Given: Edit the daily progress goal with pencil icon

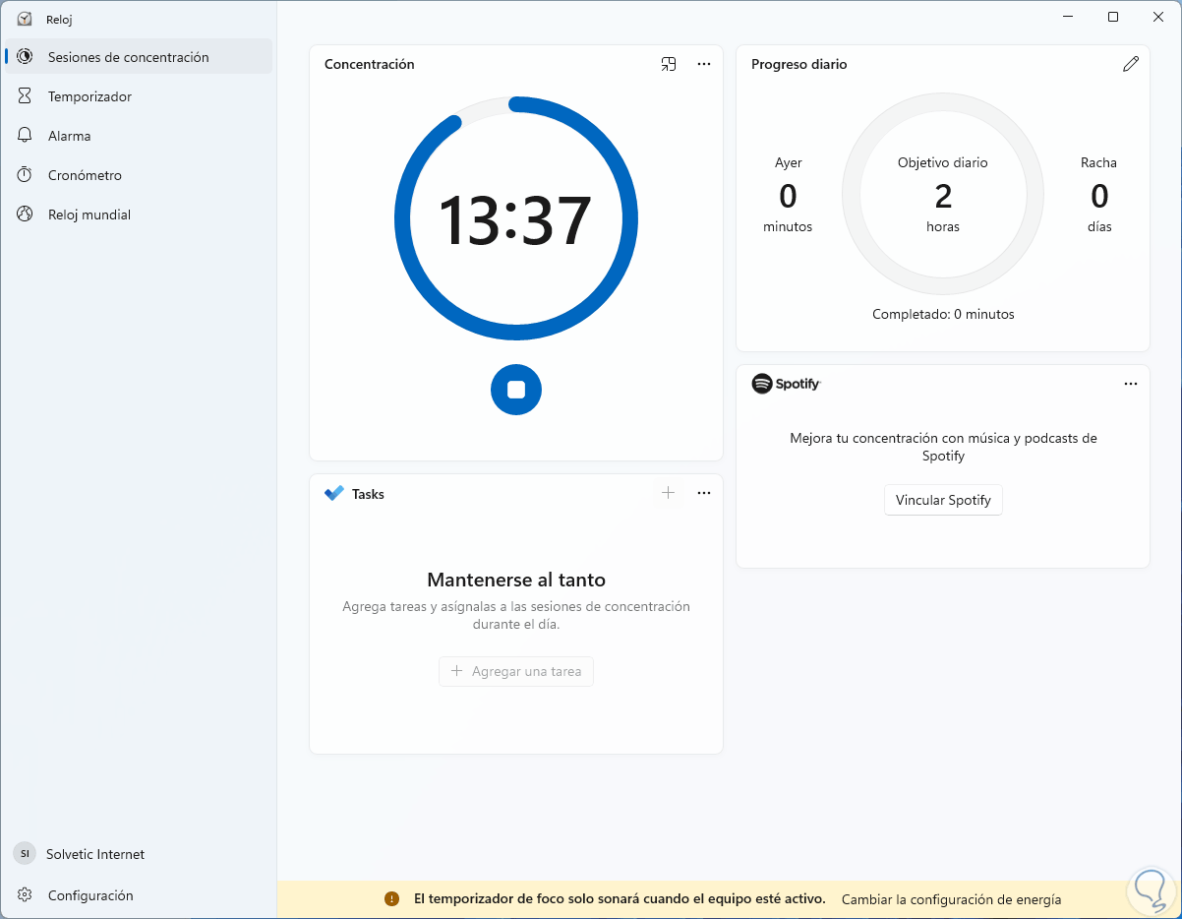Looking at the screenshot, I should click(1131, 64).
